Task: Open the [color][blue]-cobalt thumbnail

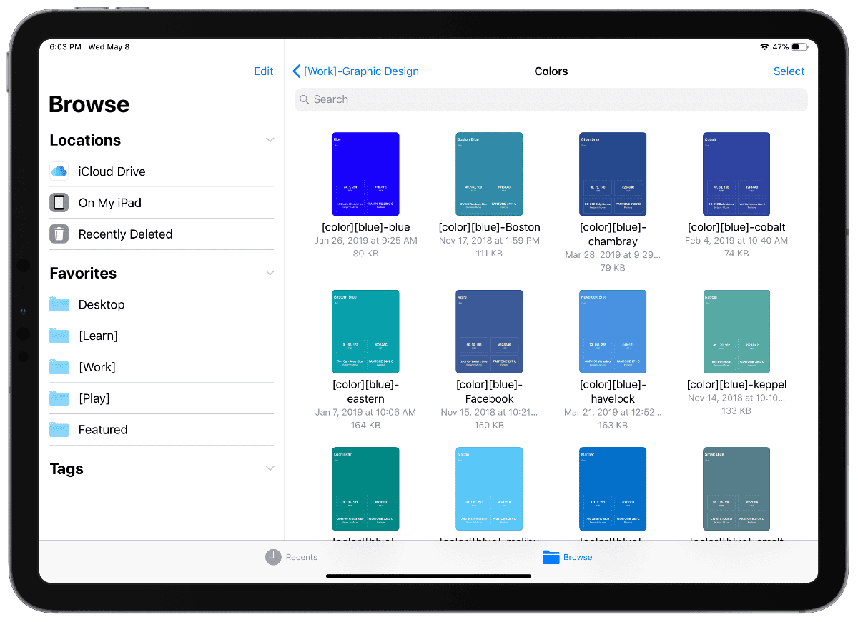Action: click(x=736, y=174)
